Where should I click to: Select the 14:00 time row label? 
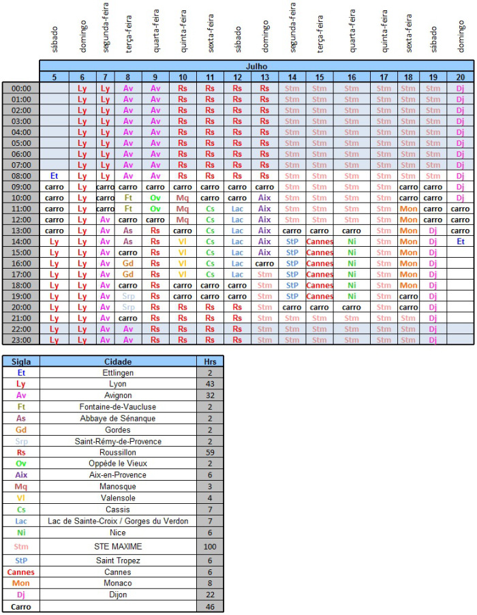point(20,241)
